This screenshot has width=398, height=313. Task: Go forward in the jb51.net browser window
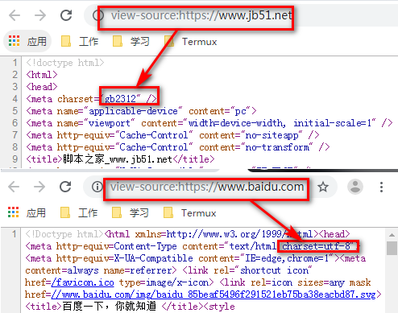tap(40, 15)
